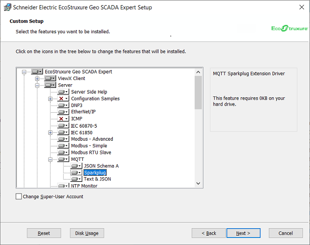The image size is (310, 245).
Task: Expand the IEC 61850 tree node
Action: click(50, 133)
